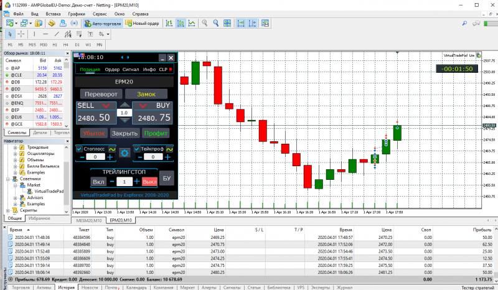Toggle the Takeprofit checkbox
Viewport: 498px width, 290px height.
137,149
